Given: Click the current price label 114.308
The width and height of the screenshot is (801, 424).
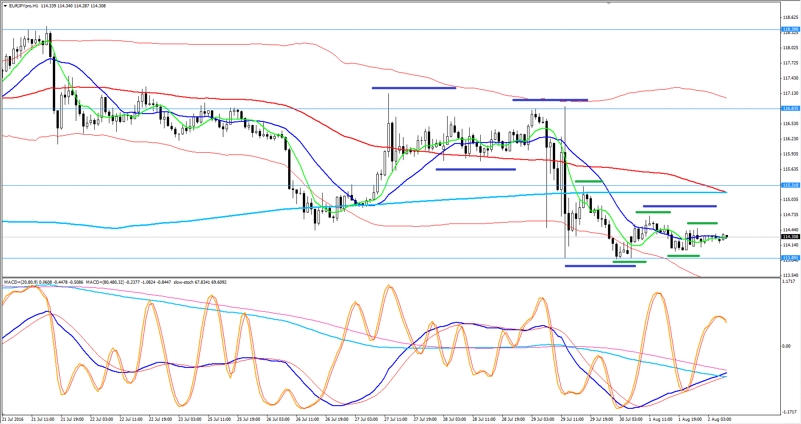Looking at the screenshot, I should coord(790,237).
